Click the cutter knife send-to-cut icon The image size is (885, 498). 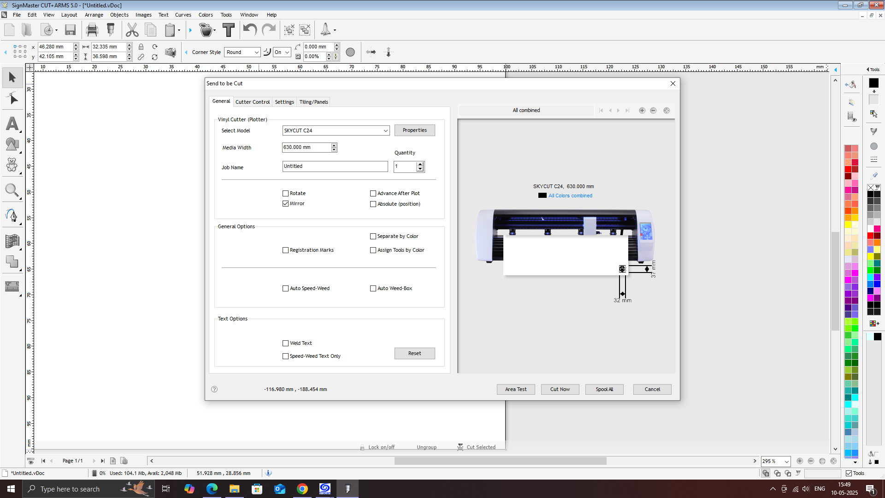pyautogui.click(x=111, y=30)
